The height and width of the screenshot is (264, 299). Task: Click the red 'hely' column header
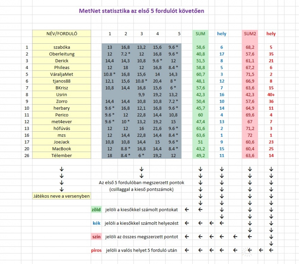(x=271, y=34)
